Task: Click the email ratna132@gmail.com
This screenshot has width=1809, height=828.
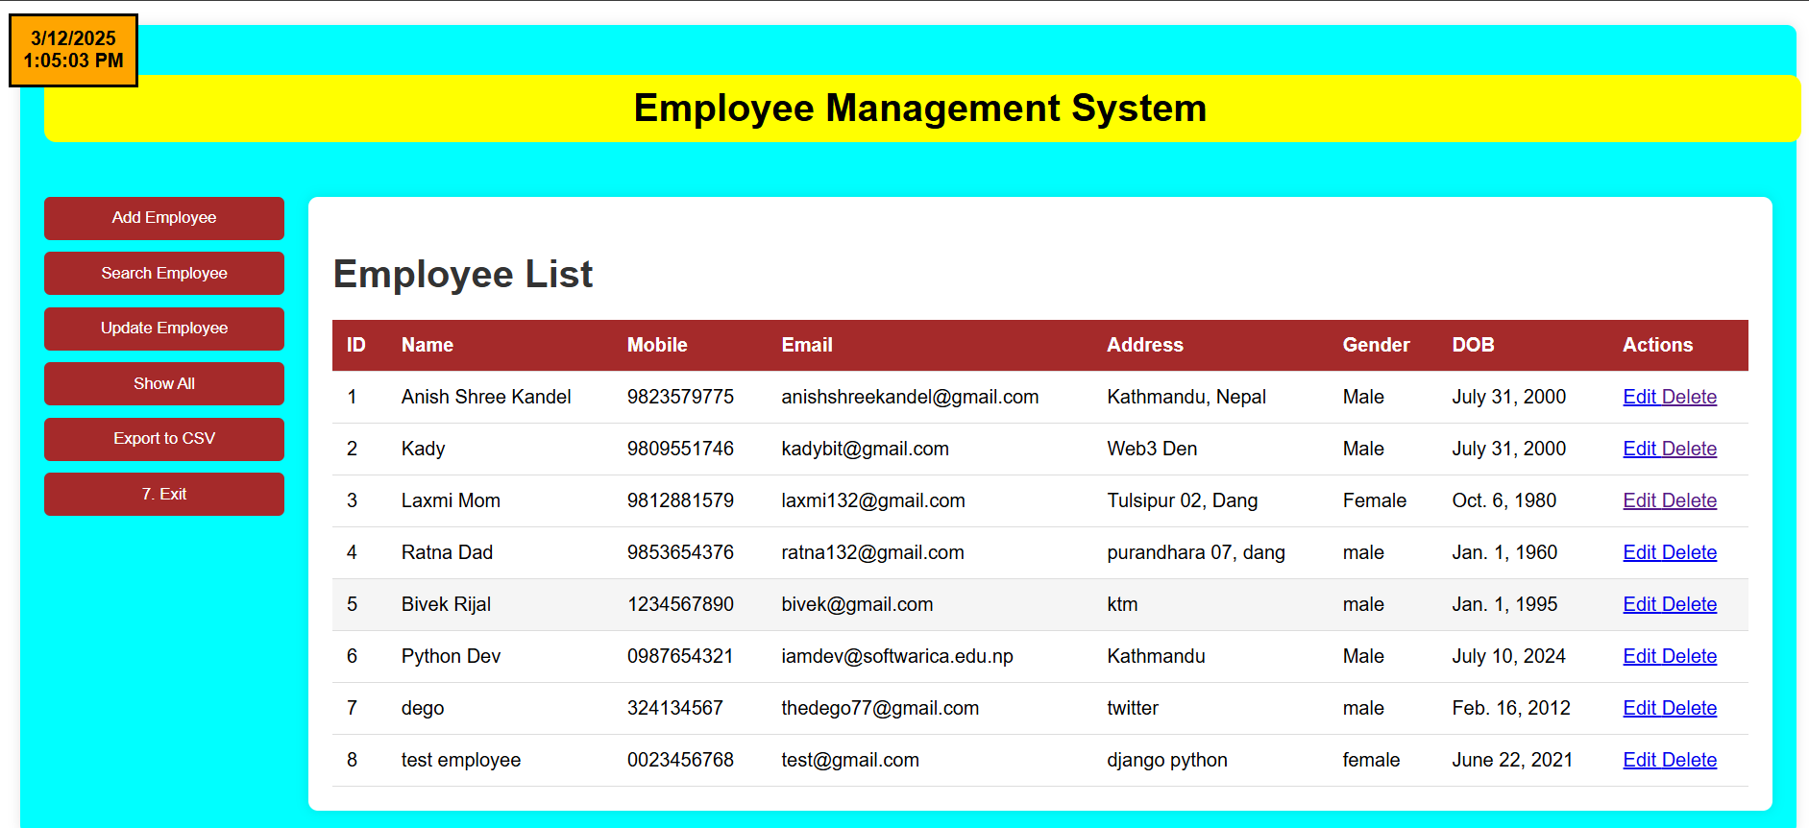Action: (x=872, y=552)
